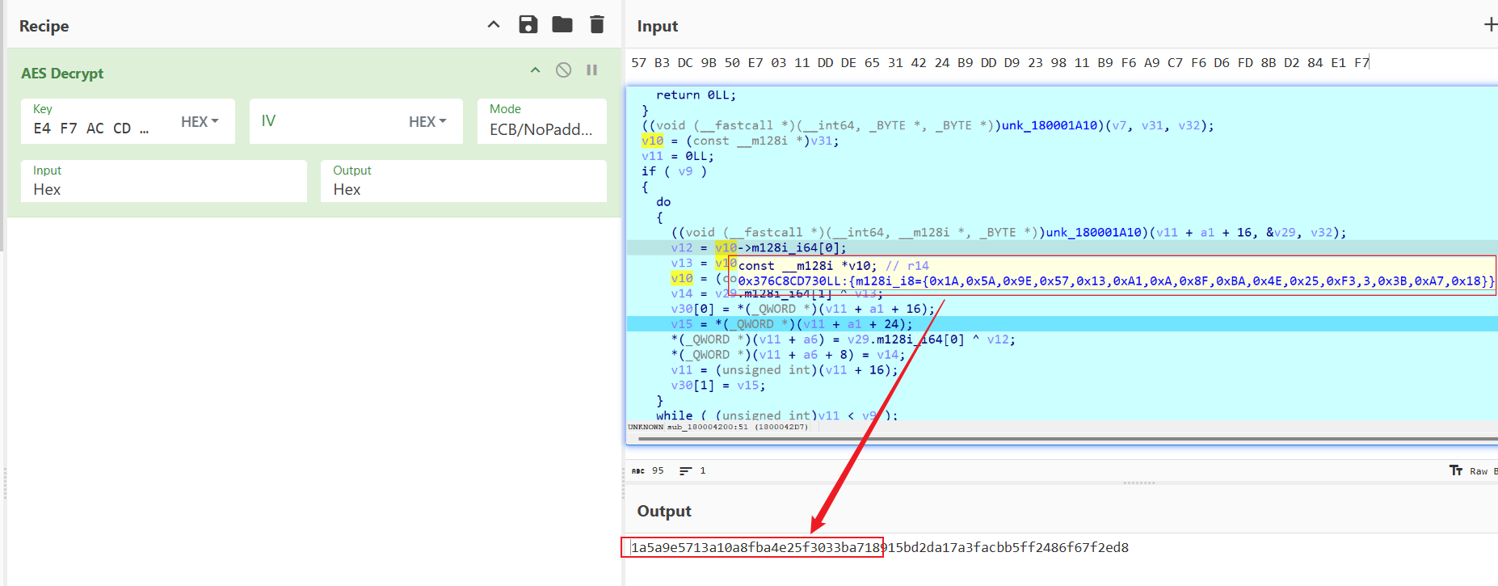Add a new input tab with plus icon
This screenshot has width=1498, height=586.
coord(1490,25)
